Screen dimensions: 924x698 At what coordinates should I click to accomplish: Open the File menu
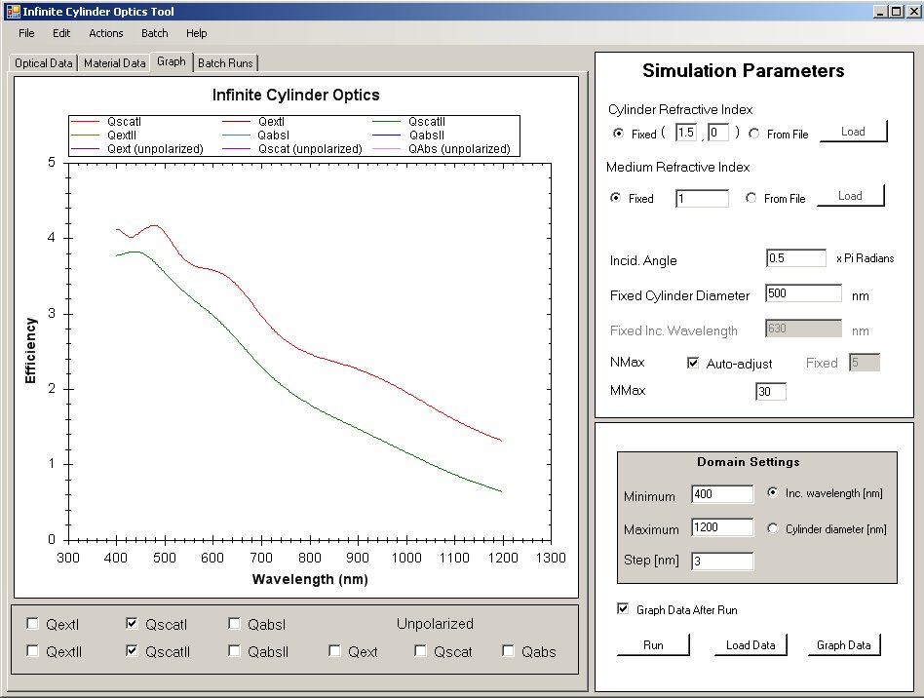click(x=26, y=33)
